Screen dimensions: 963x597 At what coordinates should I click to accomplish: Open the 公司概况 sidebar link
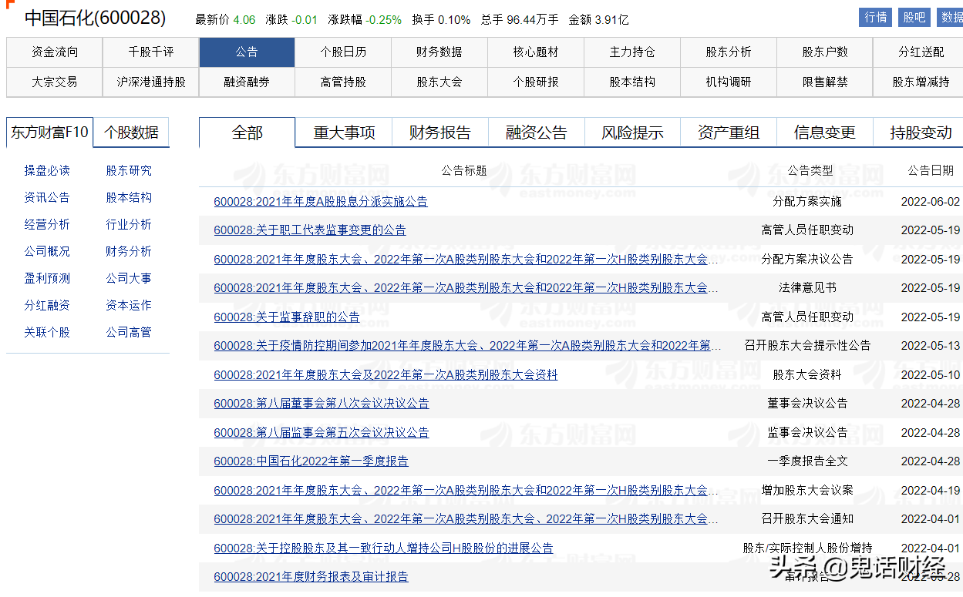point(47,251)
